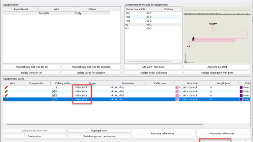Click wire pencil icon in cabling order 3 row
253x142 pixels.
point(6,95)
